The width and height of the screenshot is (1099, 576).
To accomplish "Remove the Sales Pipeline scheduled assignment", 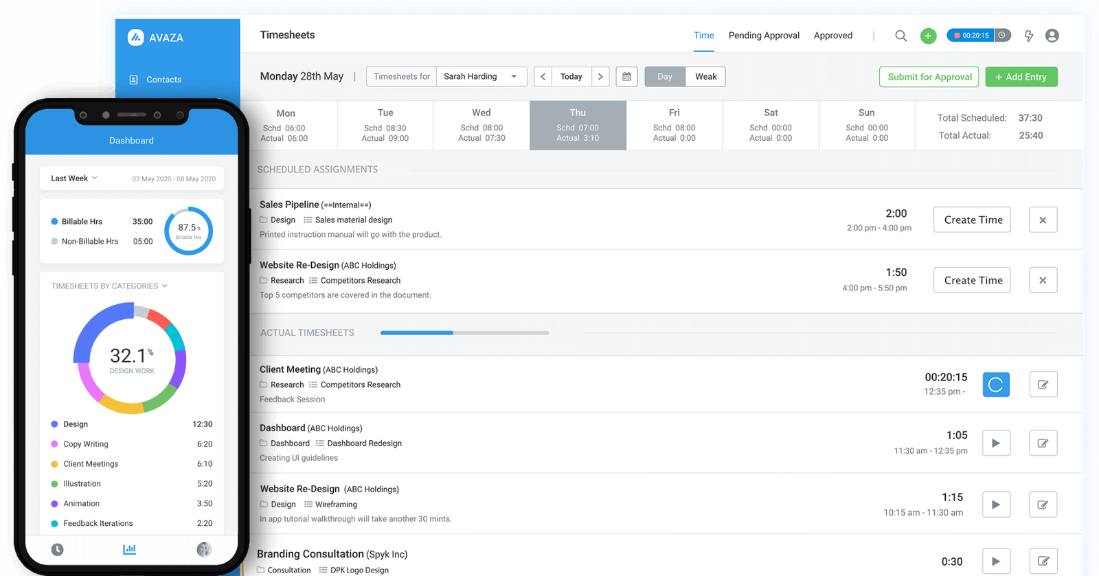I will pos(1043,220).
